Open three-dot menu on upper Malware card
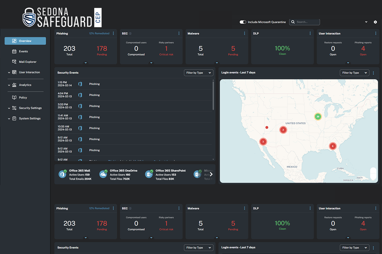 (x=244, y=33)
